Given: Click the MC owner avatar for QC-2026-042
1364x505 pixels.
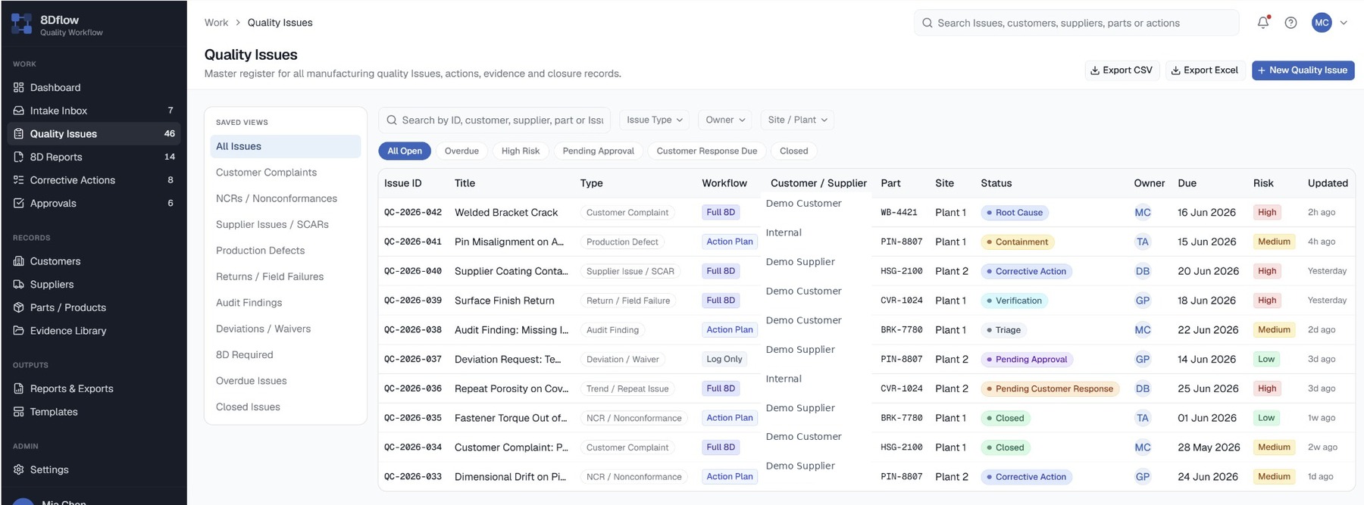Looking at the screenshot, I should [x=1143, y=213].
